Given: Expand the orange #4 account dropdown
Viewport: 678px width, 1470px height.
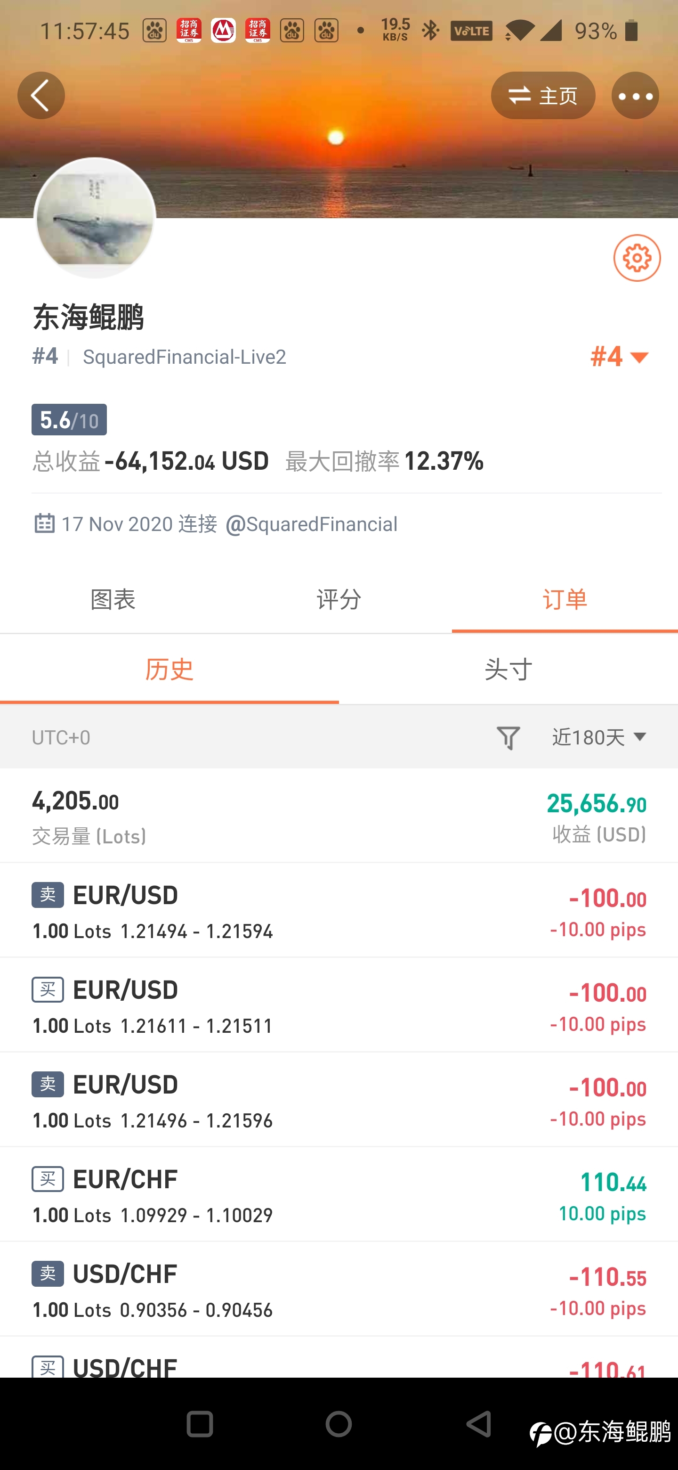Looking at the screenshot, I should click(x=620, y=357).
